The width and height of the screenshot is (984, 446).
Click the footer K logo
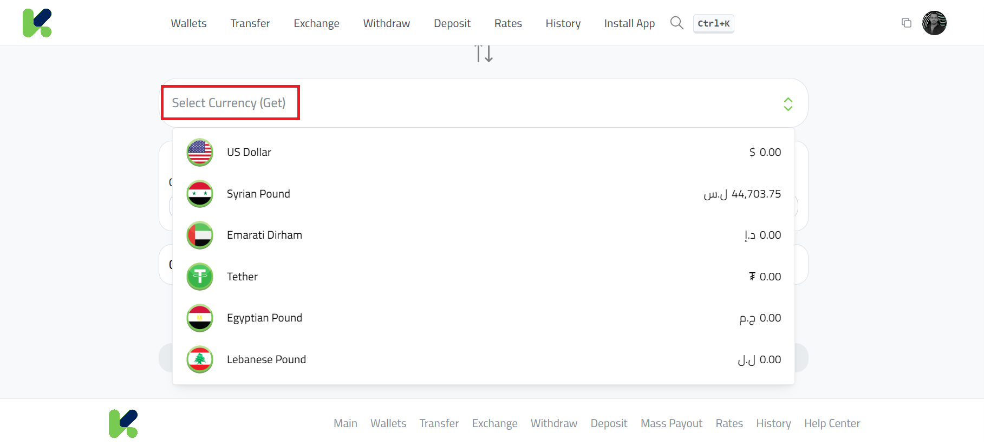(x=123, y=423)
